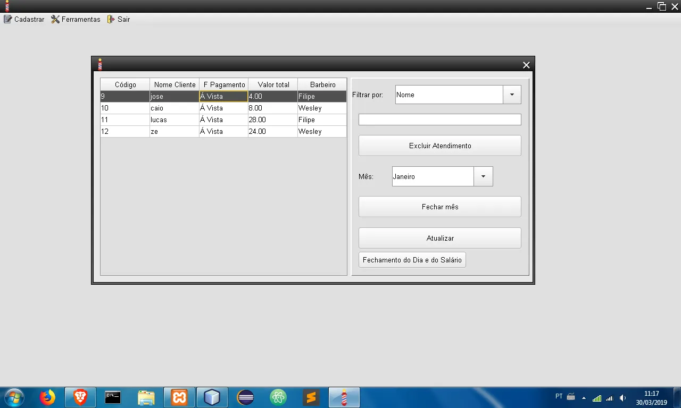The height and width of the screenshot is (408, 681).
Task: Click the Fechar mês button
Action: point(440,207)
